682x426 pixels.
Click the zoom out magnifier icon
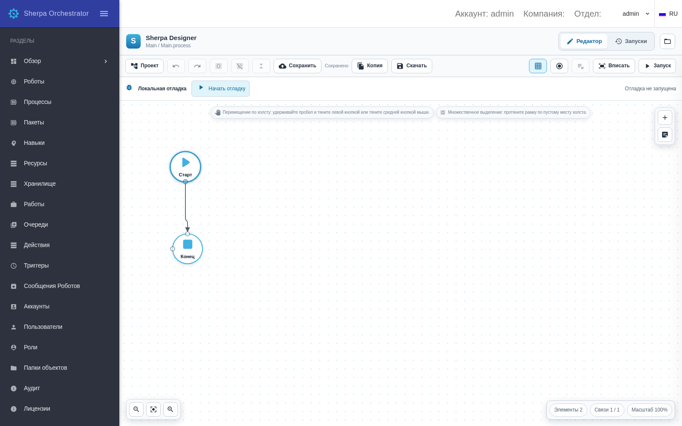click(136, 409)
